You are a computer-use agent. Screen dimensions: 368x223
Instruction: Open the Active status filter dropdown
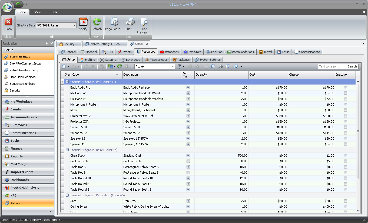pos(173,66)
